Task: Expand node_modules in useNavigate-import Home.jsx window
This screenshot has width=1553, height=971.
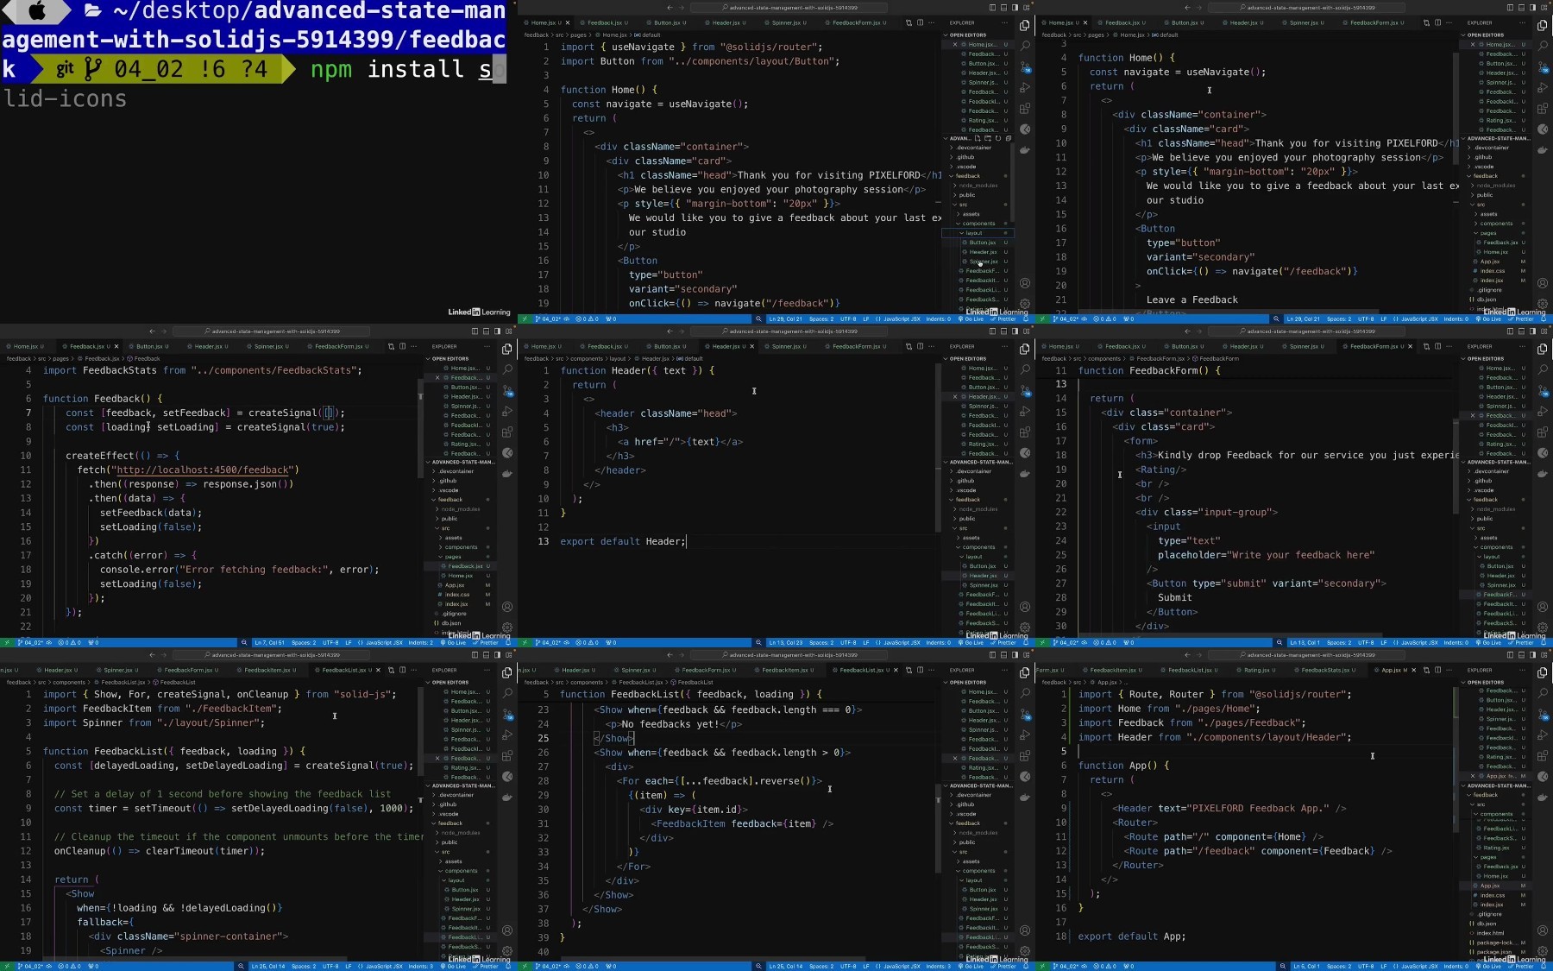Action: click(x=978, y=186)
